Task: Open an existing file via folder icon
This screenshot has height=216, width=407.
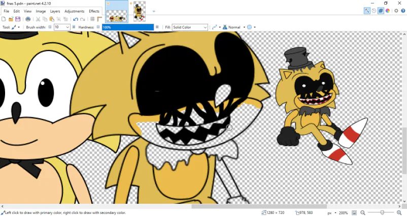Action: coord(11,19)
